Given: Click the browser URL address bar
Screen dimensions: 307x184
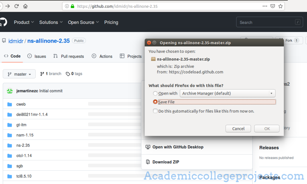Looking at the screenshot, I should (173, 6).
